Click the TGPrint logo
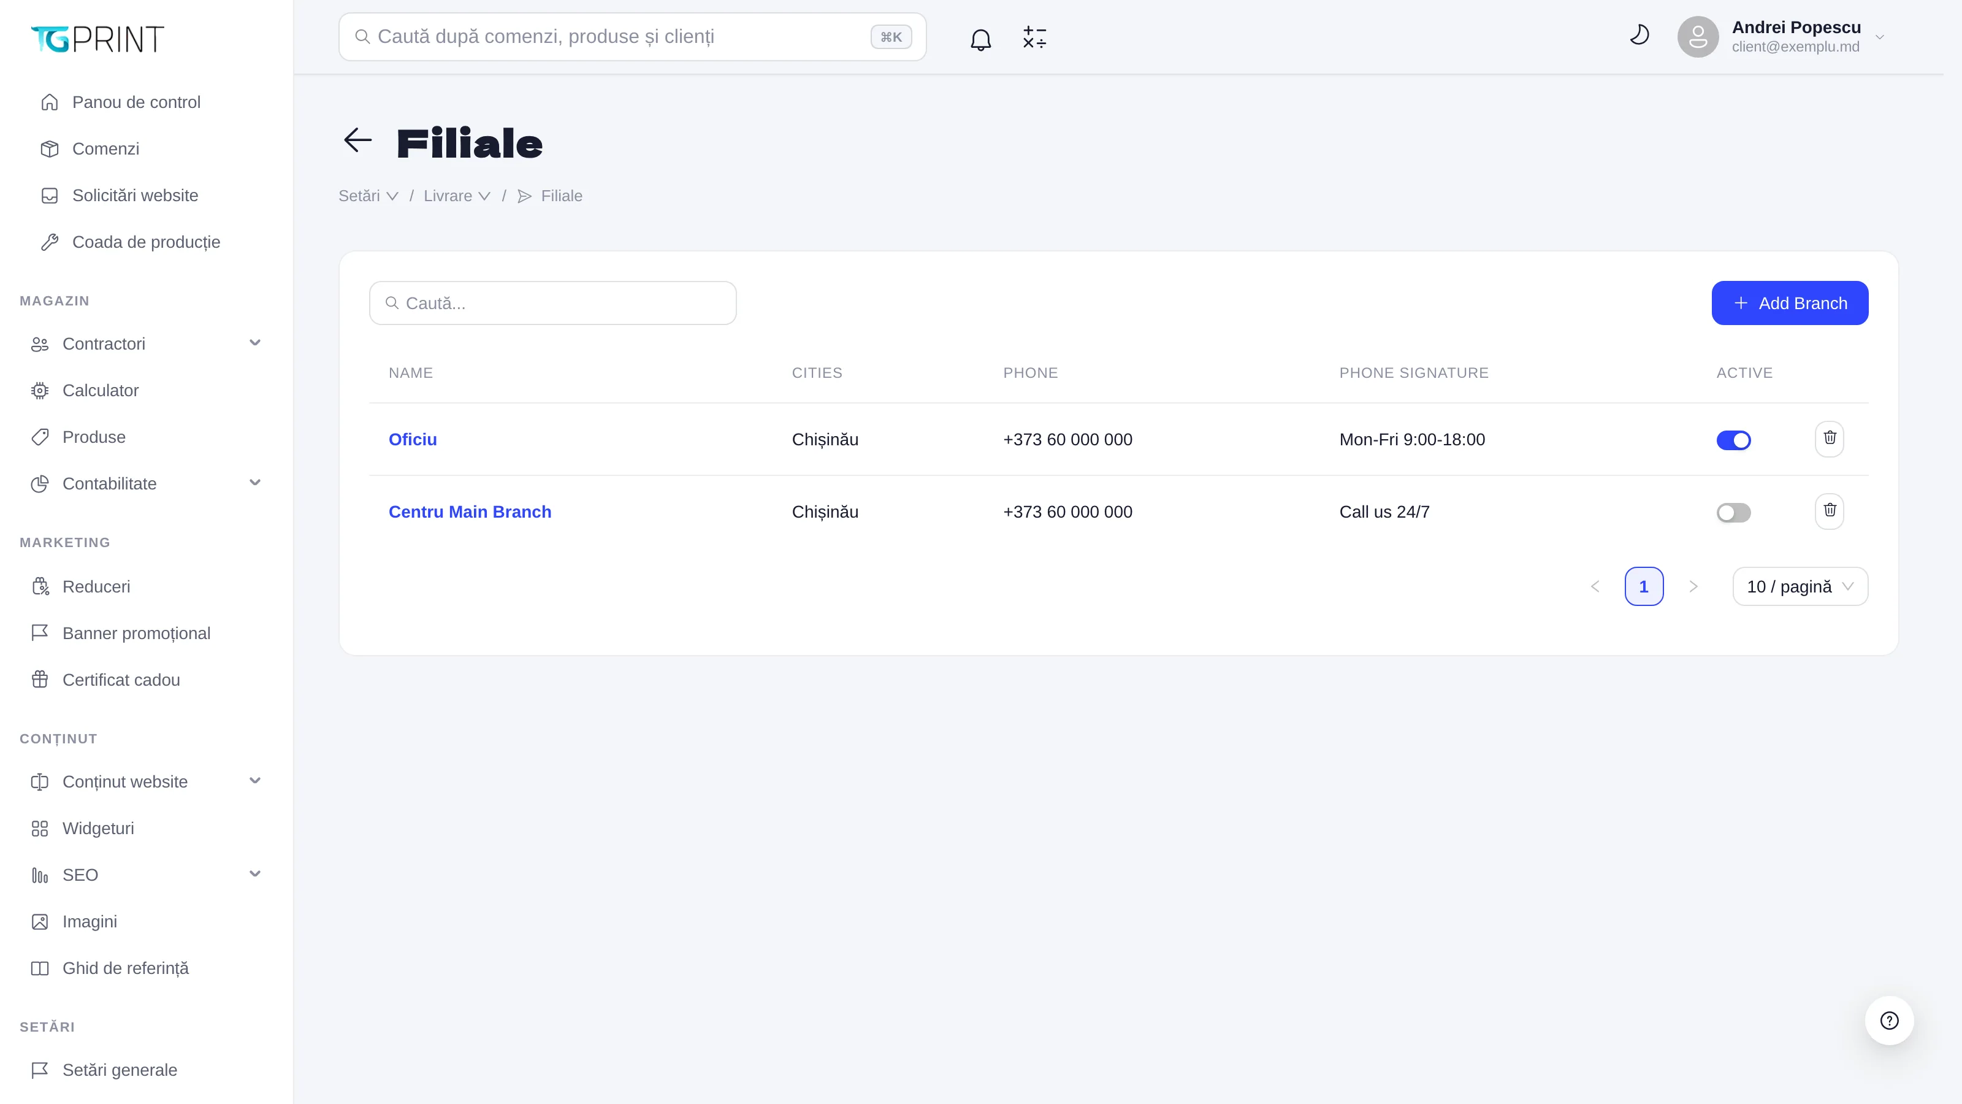This screenshot has width=1962, height=1104. point(97,38)
